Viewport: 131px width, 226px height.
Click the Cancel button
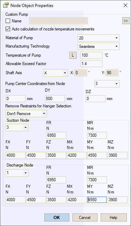point(85,217)
